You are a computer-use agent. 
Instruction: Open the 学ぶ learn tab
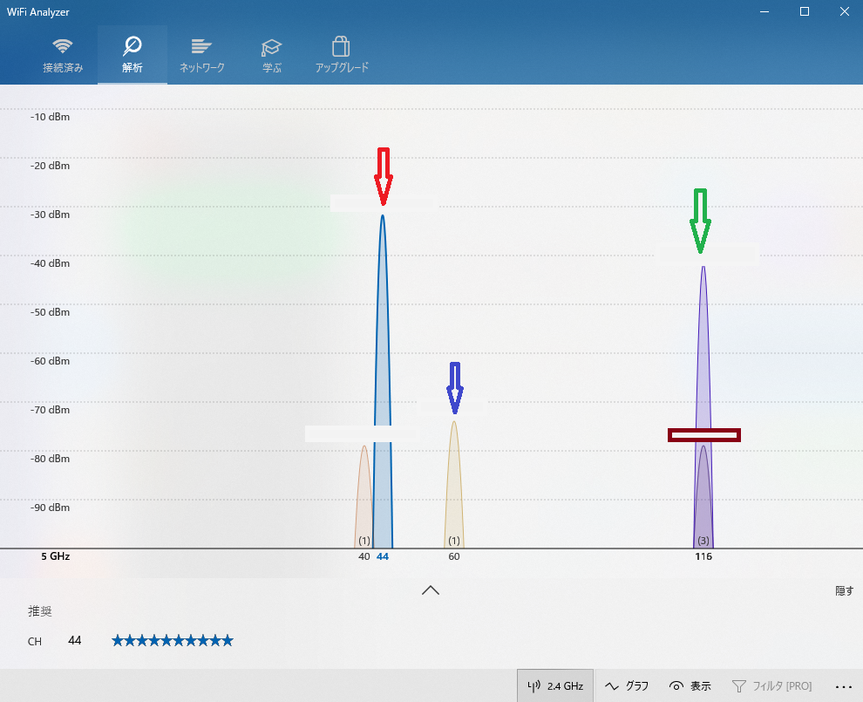click(271, 55)
